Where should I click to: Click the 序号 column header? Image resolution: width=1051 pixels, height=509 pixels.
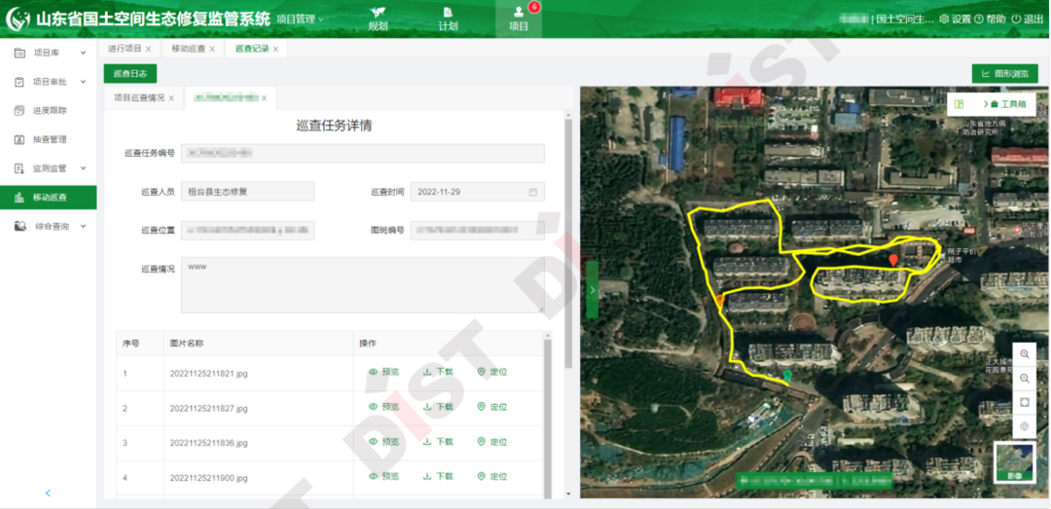pyautogui.click(x=130, y=344)
